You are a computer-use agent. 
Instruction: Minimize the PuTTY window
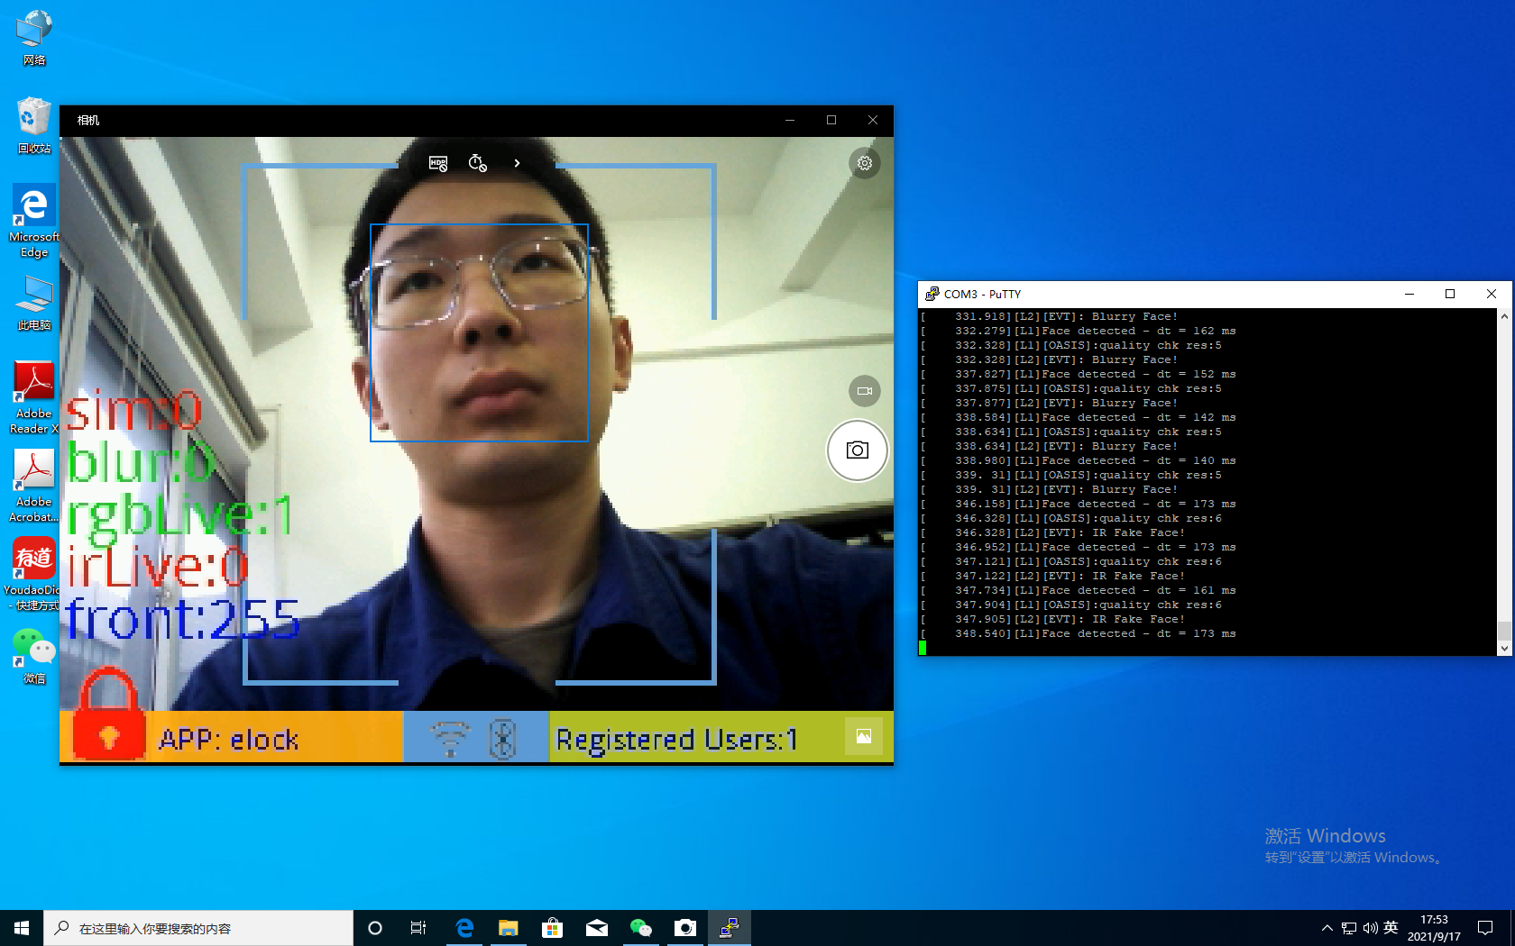point(1409,294)
